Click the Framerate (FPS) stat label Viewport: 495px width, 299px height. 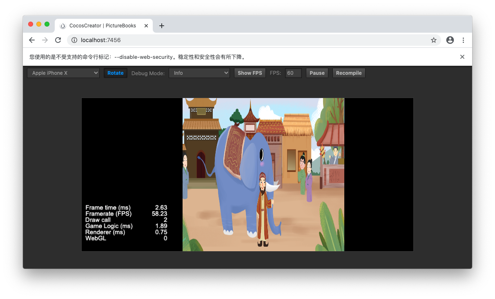tap(108, 214)
